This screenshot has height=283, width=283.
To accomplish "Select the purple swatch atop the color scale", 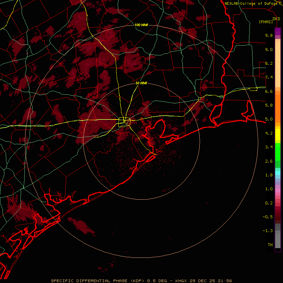I will click(278, 31).
